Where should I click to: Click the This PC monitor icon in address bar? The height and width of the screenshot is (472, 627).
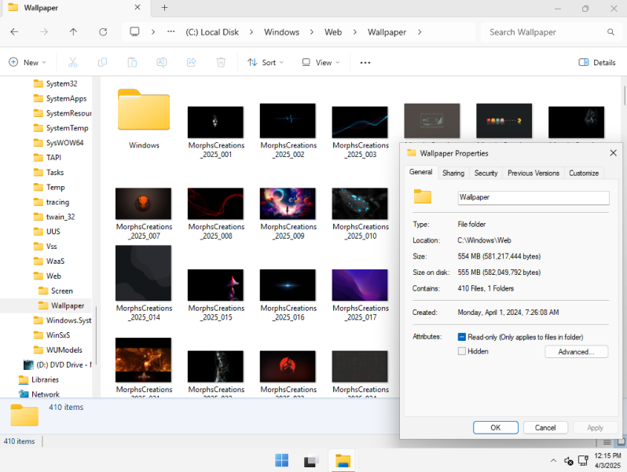click(x=135, y=31)
